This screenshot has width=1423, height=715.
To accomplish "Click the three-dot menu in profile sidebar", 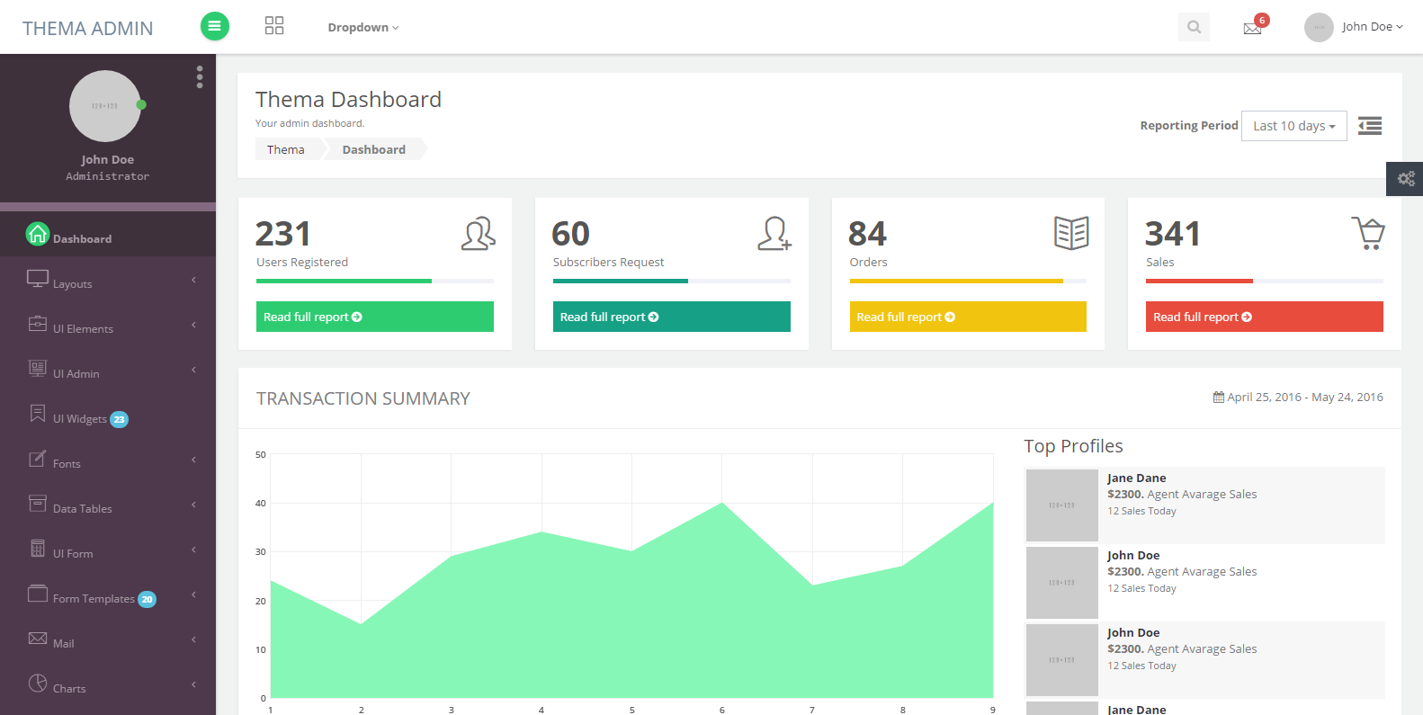I will click(x=200, y=77).
